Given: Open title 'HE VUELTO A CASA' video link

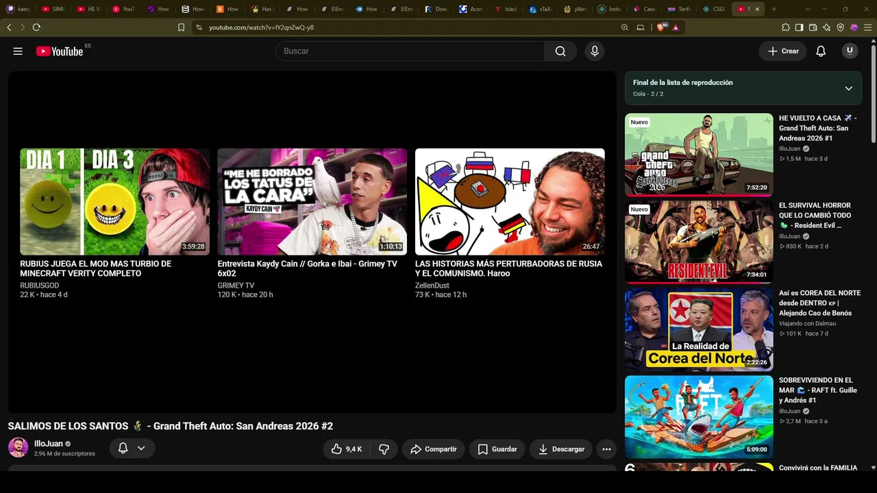Looking at the screenshot, I should point(818,128).
